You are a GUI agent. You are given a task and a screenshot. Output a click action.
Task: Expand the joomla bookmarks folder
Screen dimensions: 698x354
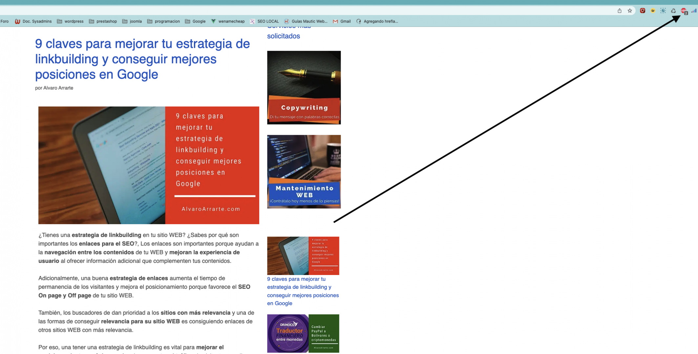[132, 21]
